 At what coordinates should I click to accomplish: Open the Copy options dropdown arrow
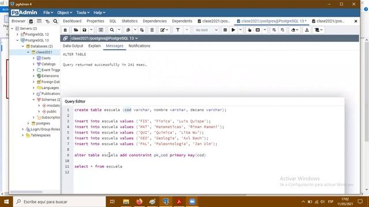(x=135, y=30)
